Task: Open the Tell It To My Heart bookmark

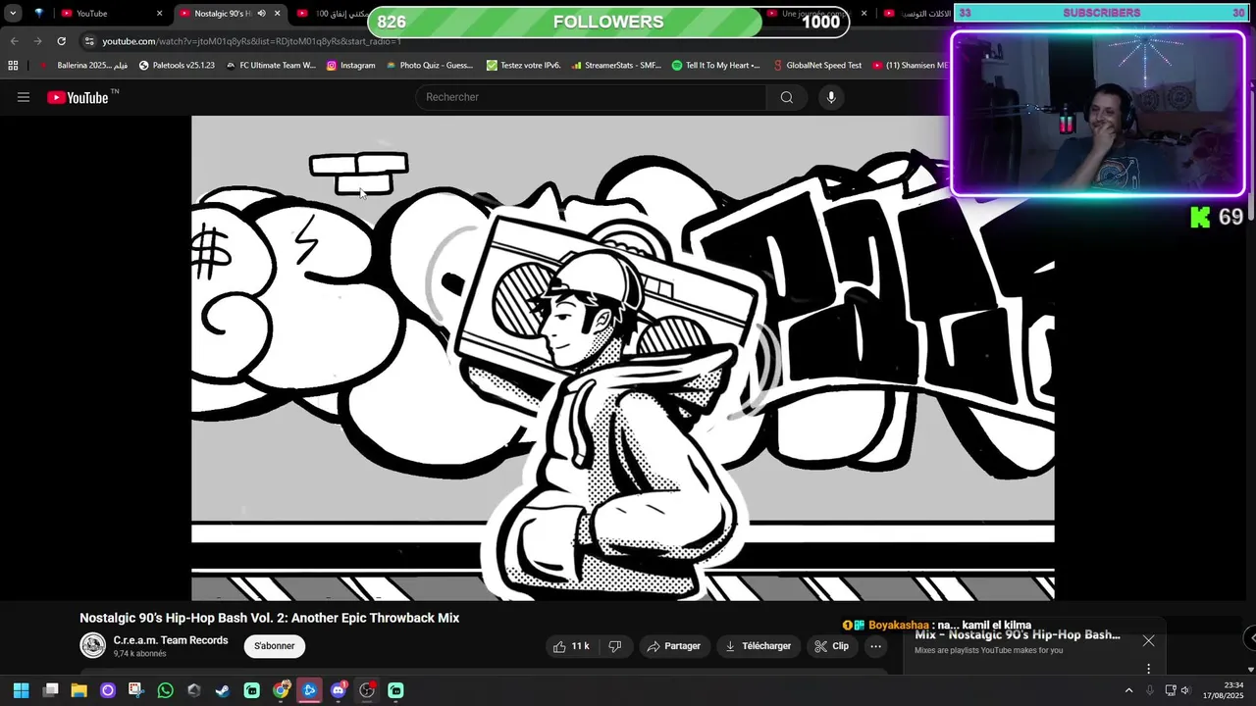Action: (x=716, y=66)
